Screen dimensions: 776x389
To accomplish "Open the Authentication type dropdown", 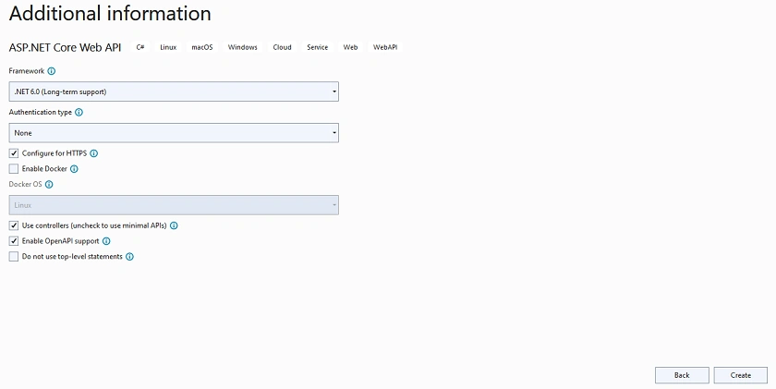I will [x=174, y=133].
